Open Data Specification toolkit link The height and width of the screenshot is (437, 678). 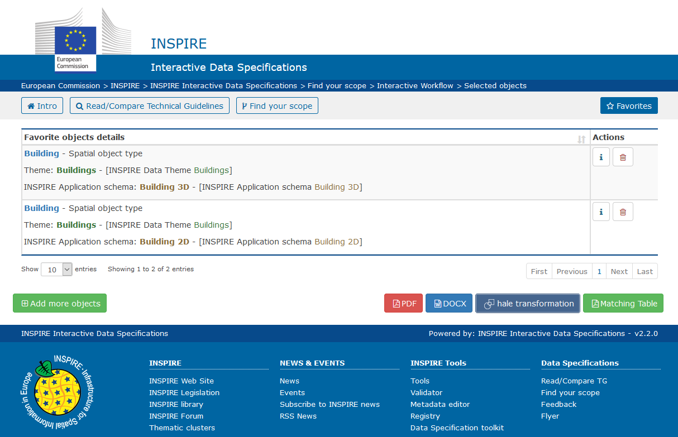tap(457, 428)
